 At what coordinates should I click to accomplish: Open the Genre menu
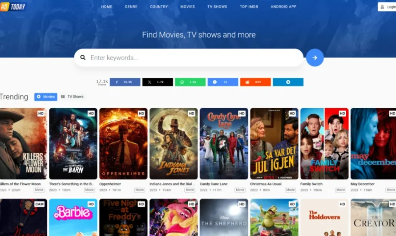[x=131, y=7]
